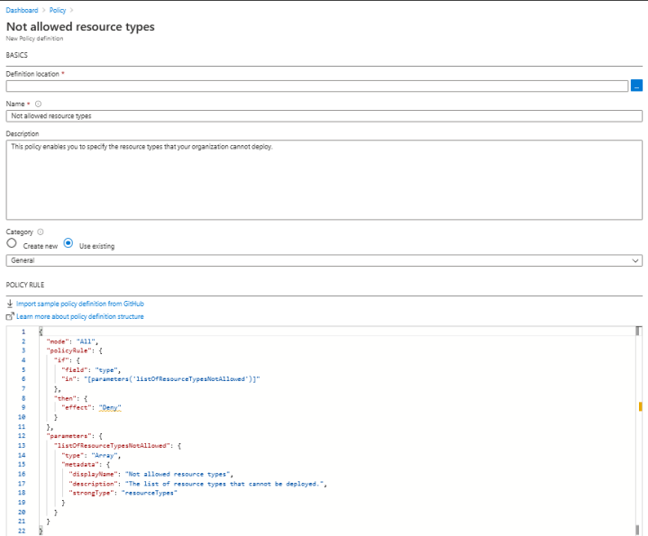Click the "Deny" effect value in editor
Screen dimensions: 648x536
109,407
